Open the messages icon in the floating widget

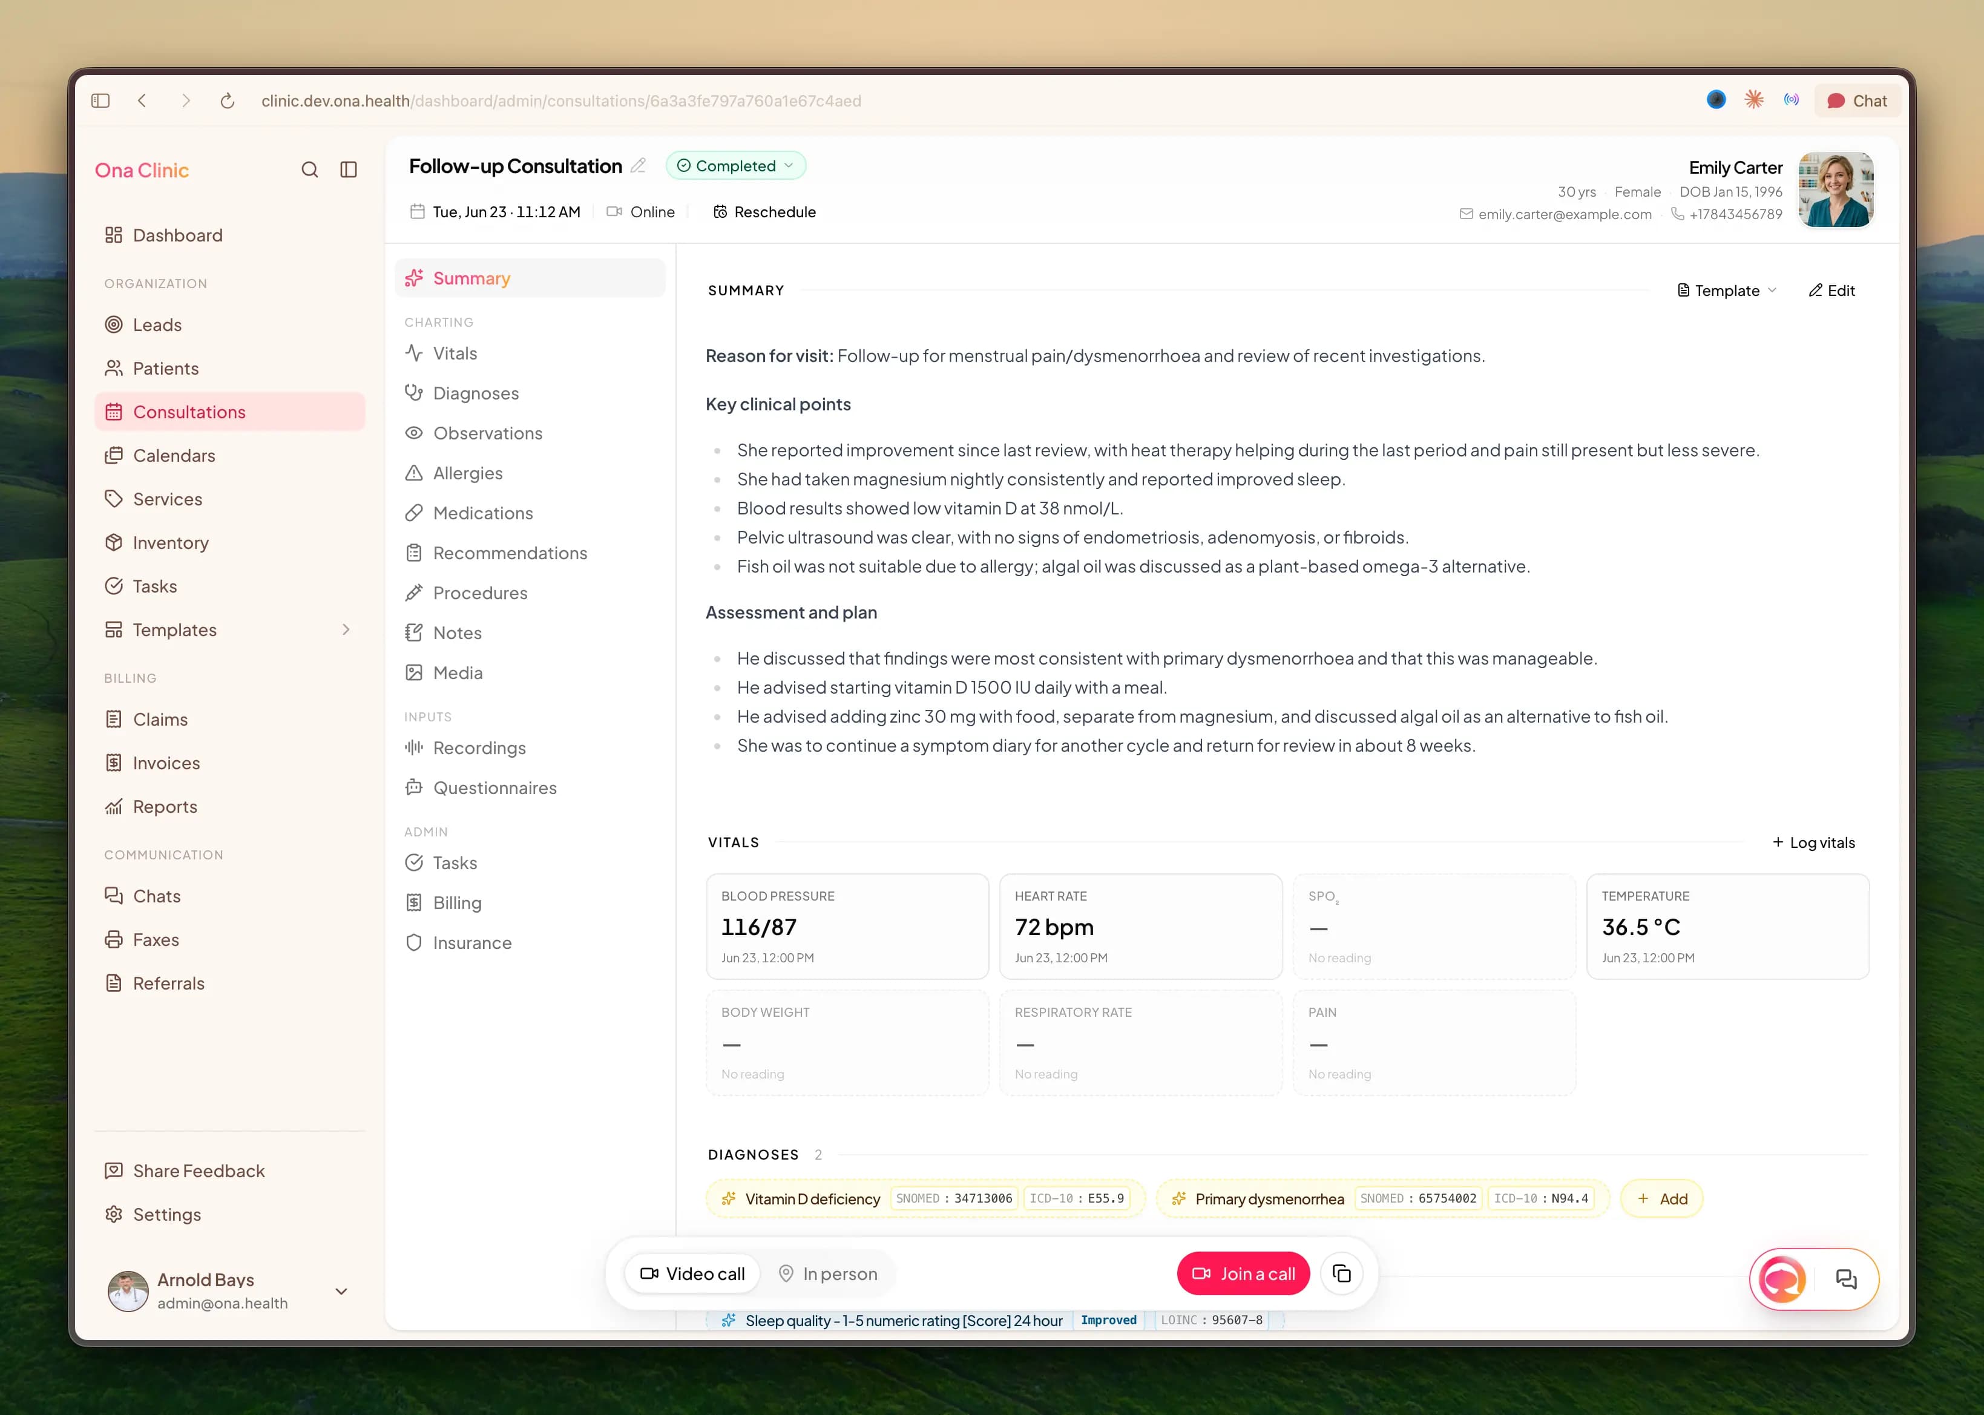tap(1847, 1279)
